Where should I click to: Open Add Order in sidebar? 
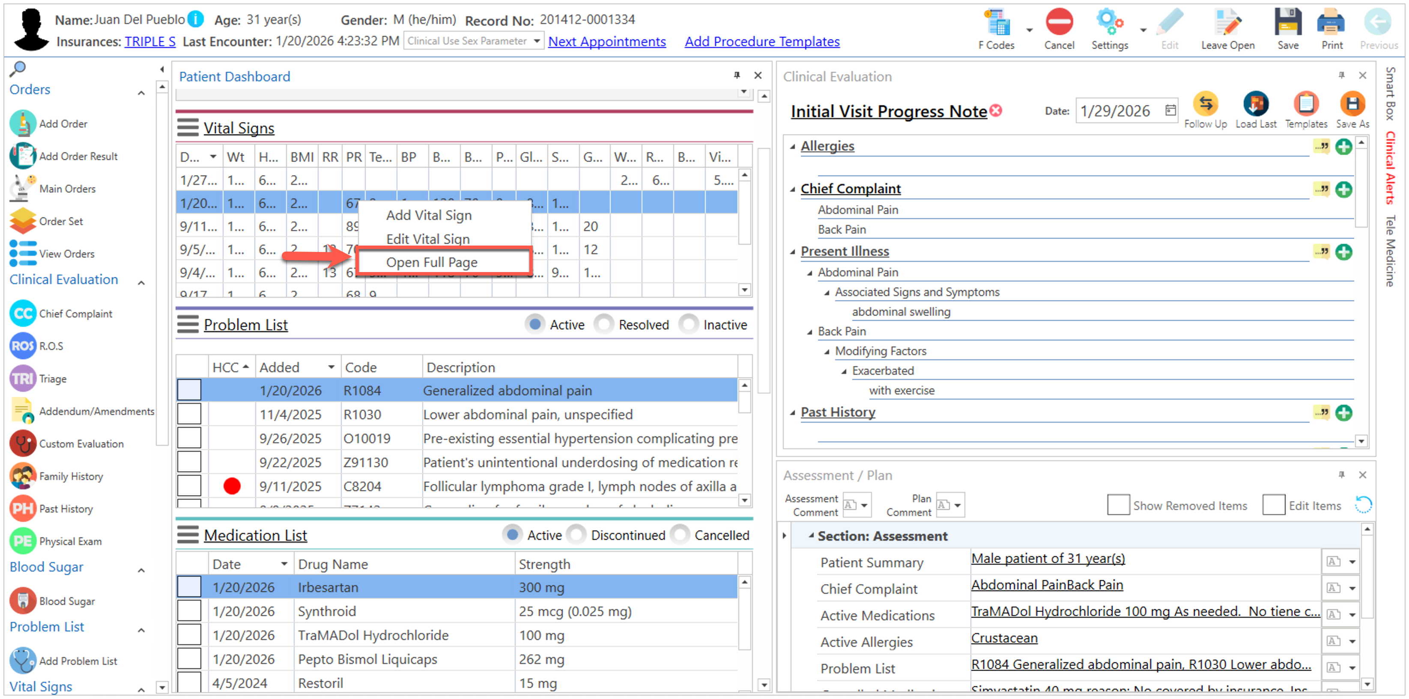(x=63, y=124)
